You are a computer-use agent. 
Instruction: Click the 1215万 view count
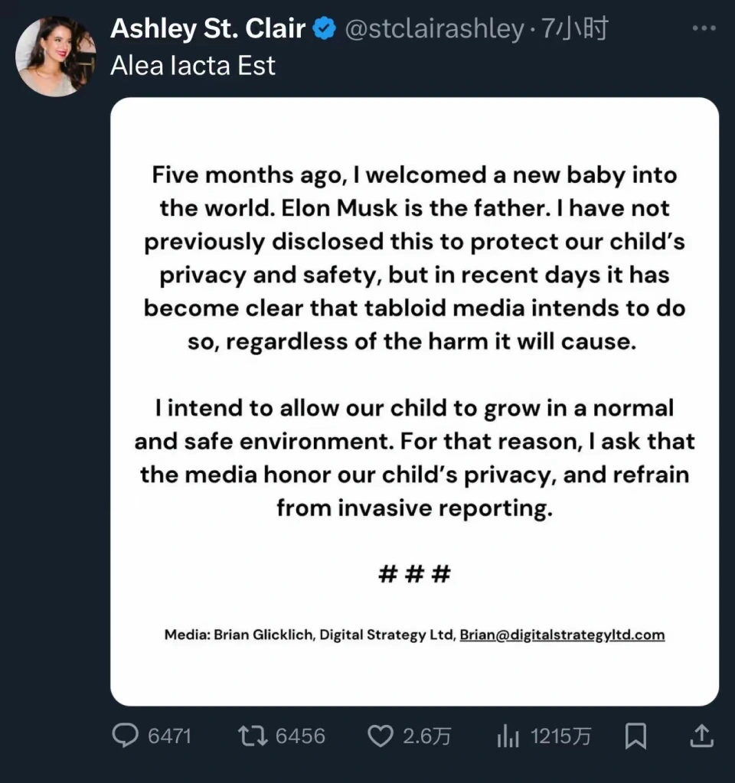pyautogui.click(x=560, y=736)
